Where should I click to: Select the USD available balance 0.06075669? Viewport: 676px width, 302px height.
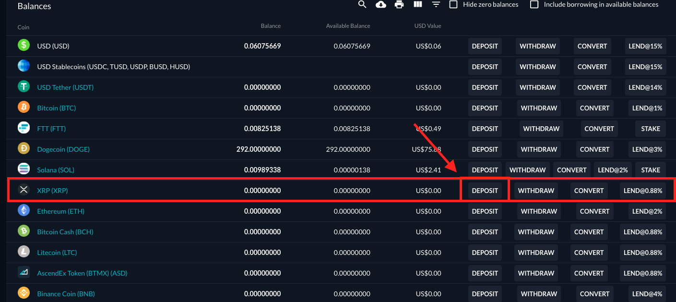pos(352,46)
